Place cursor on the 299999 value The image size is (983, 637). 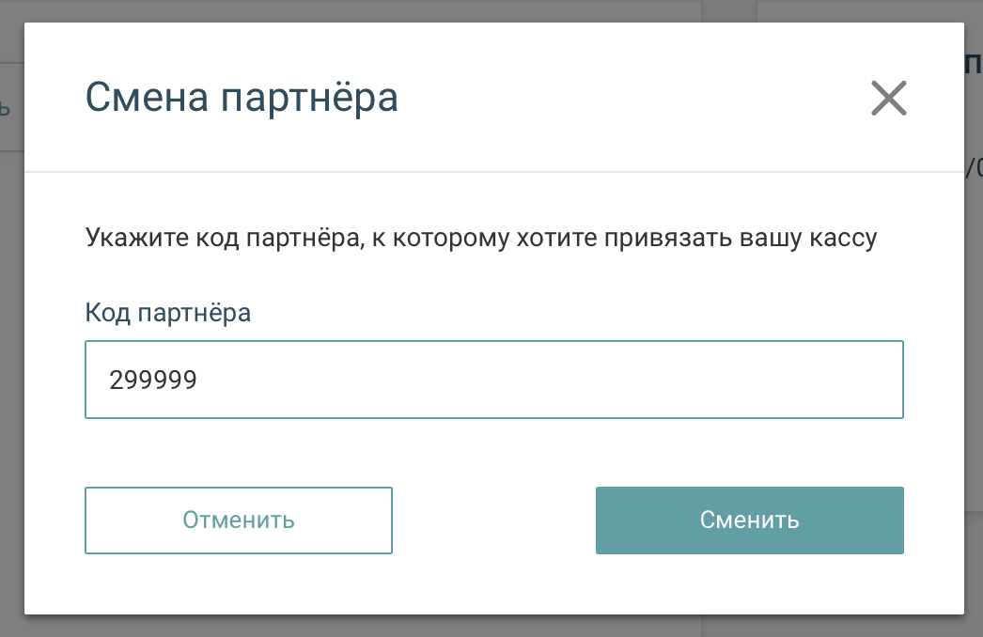pyautogui.click(x=153, y=380)
